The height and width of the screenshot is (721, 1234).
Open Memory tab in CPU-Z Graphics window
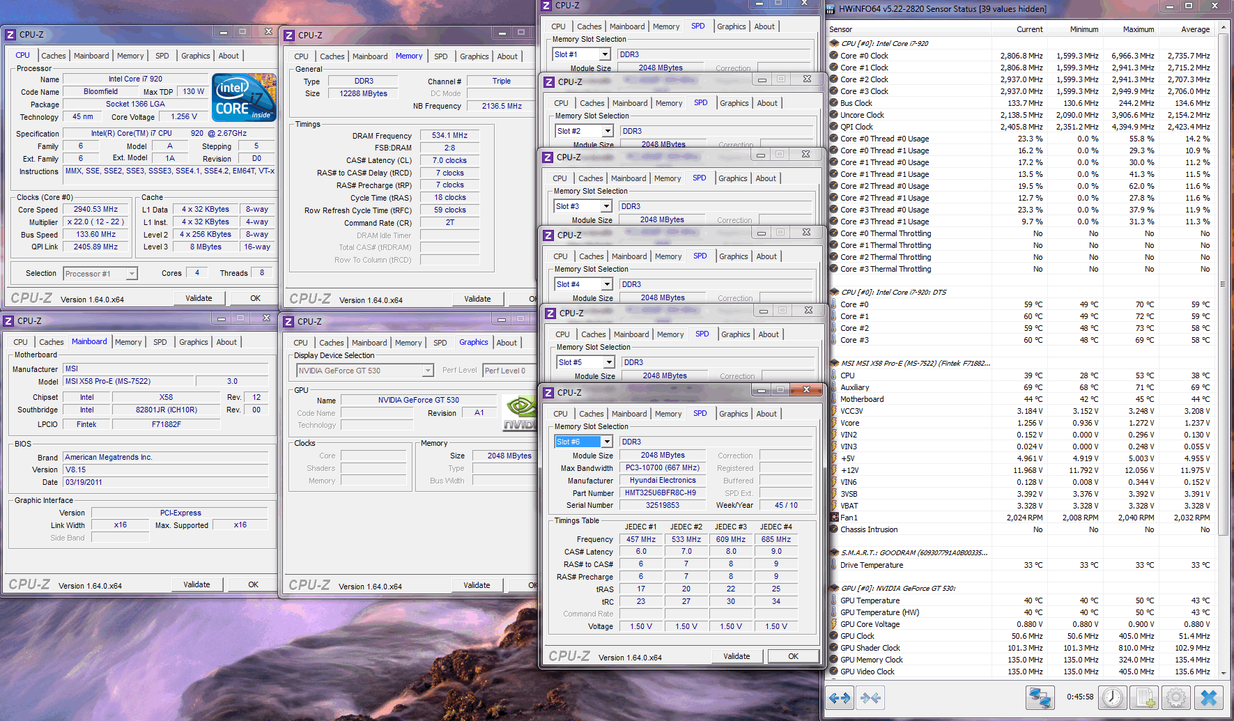click(408, 343)
